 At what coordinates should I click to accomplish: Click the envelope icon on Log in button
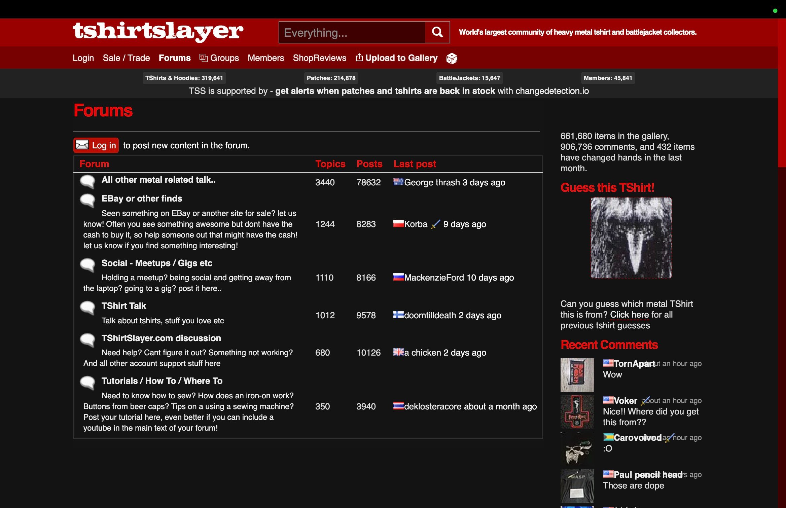click(82, 145)
